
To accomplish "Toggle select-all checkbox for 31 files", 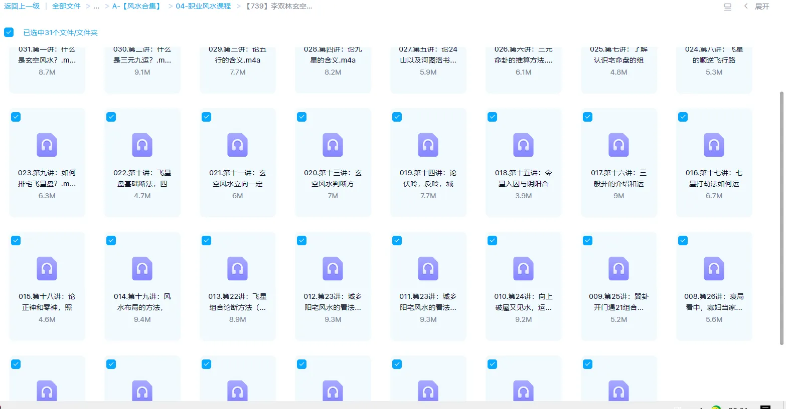I will 9,32.
